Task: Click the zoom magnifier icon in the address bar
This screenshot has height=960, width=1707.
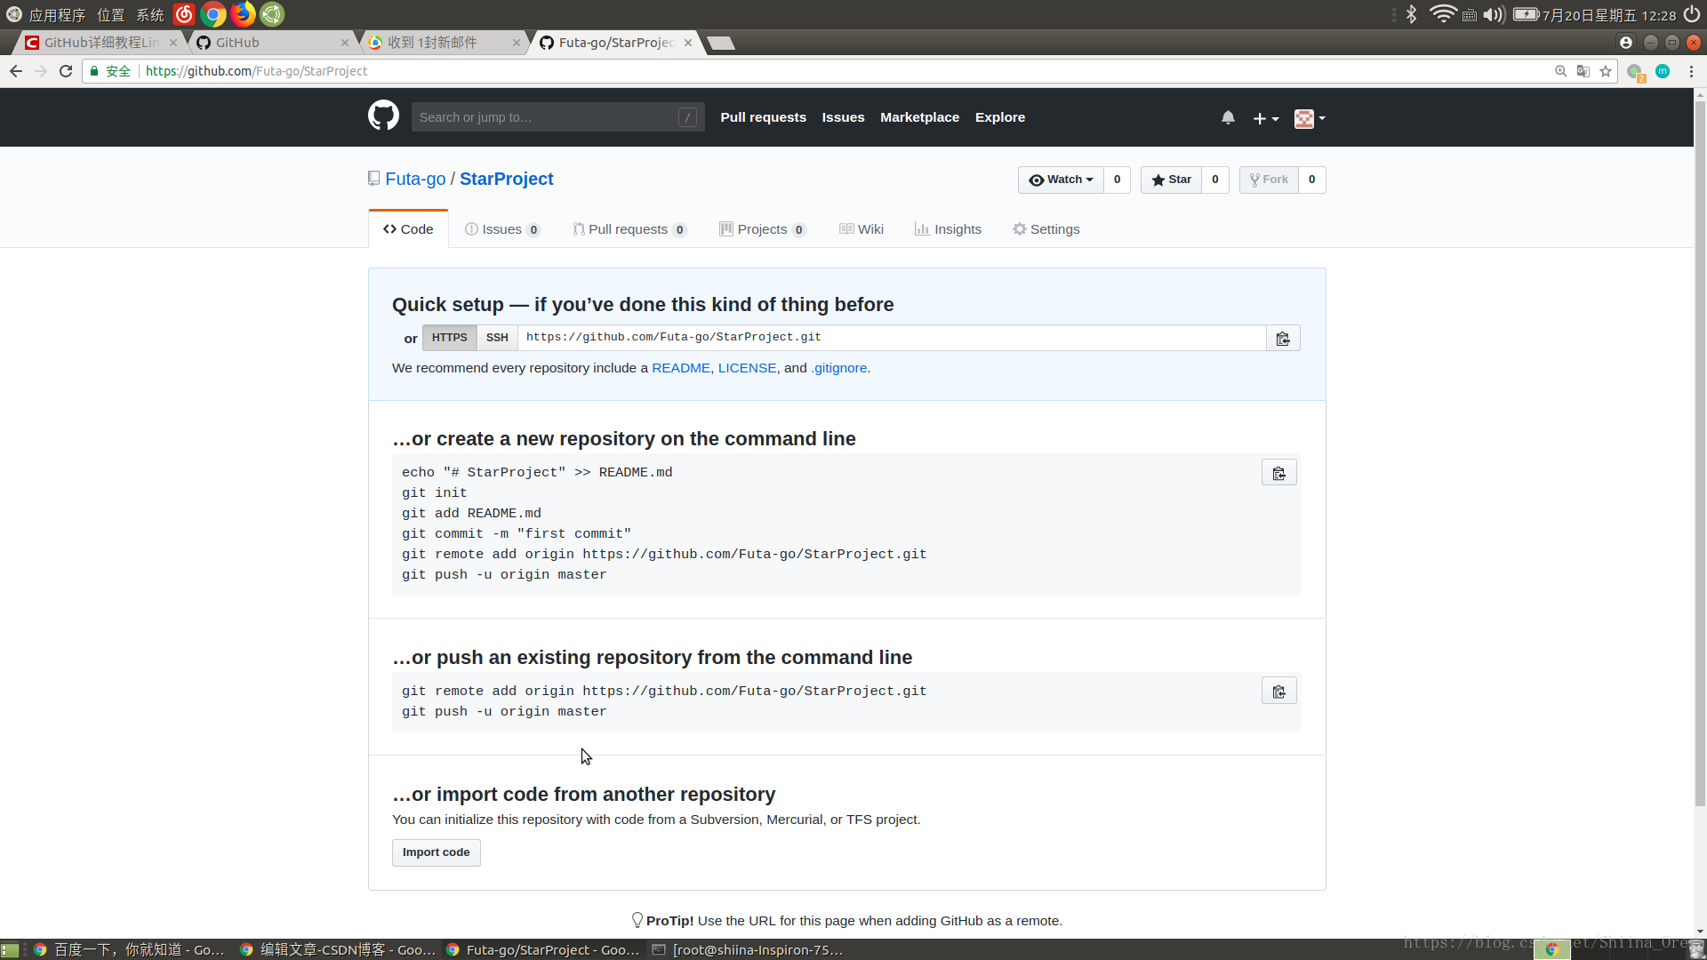Action: (x=1560, y=71)
